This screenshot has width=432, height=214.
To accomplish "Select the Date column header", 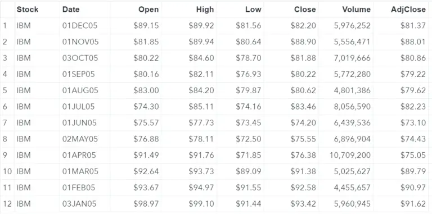I will point(71,10).
